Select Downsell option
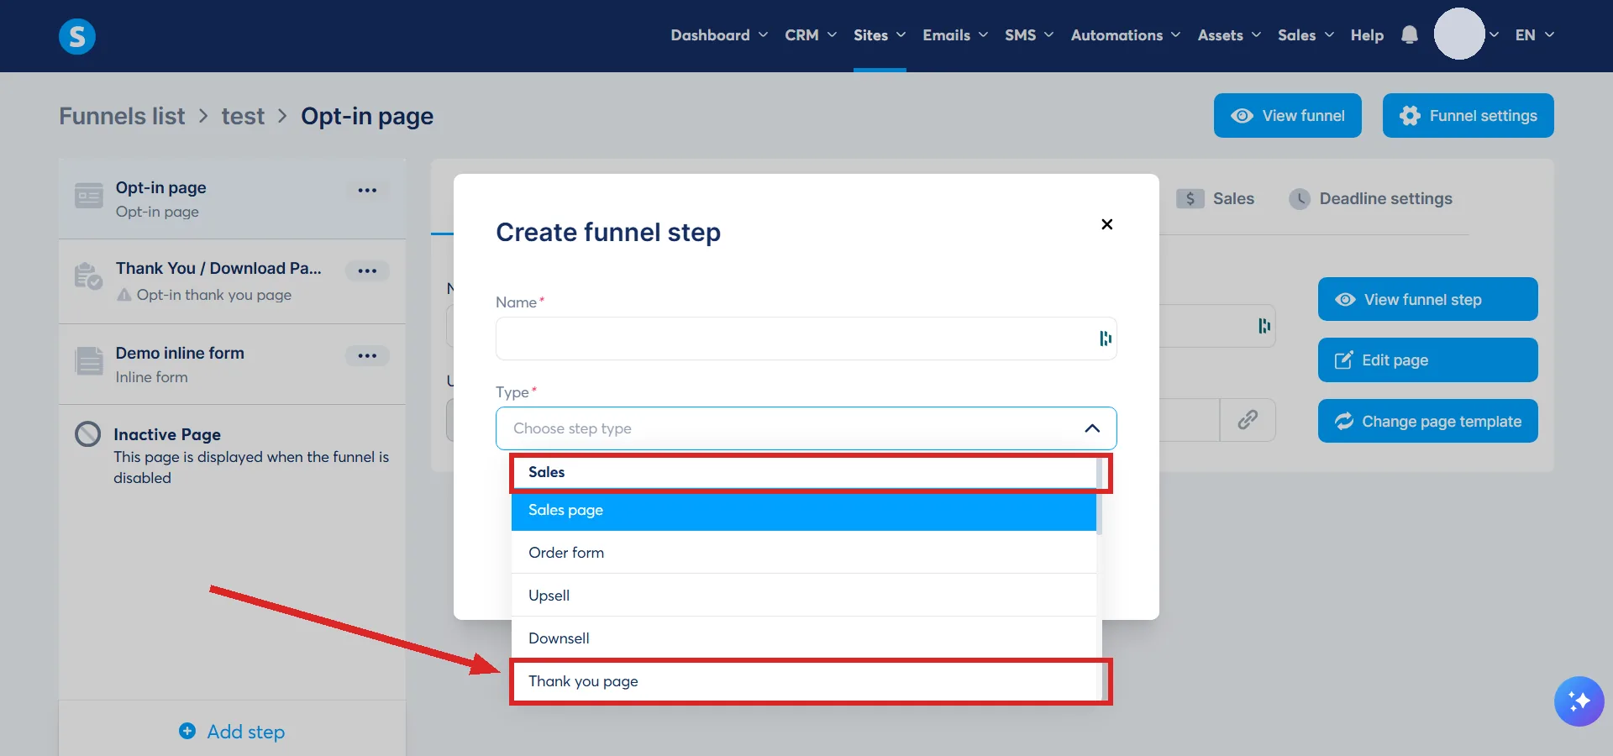 pos(804,638)
